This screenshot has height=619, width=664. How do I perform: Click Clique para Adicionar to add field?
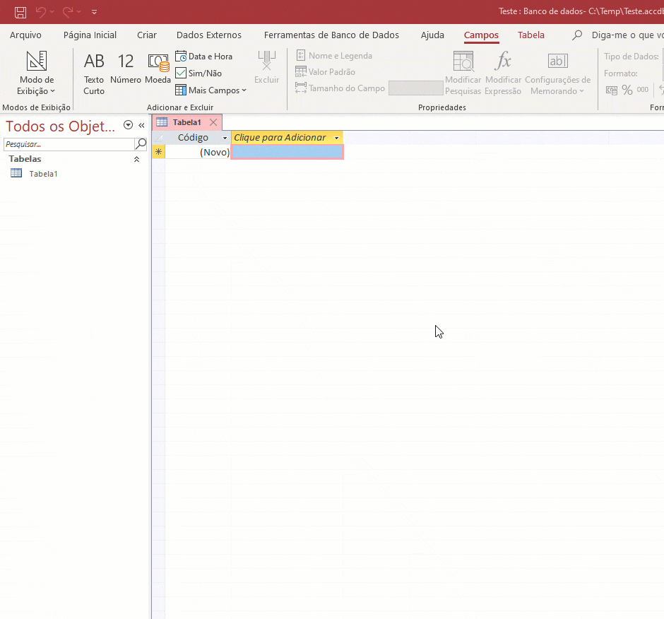coord(281,137)
